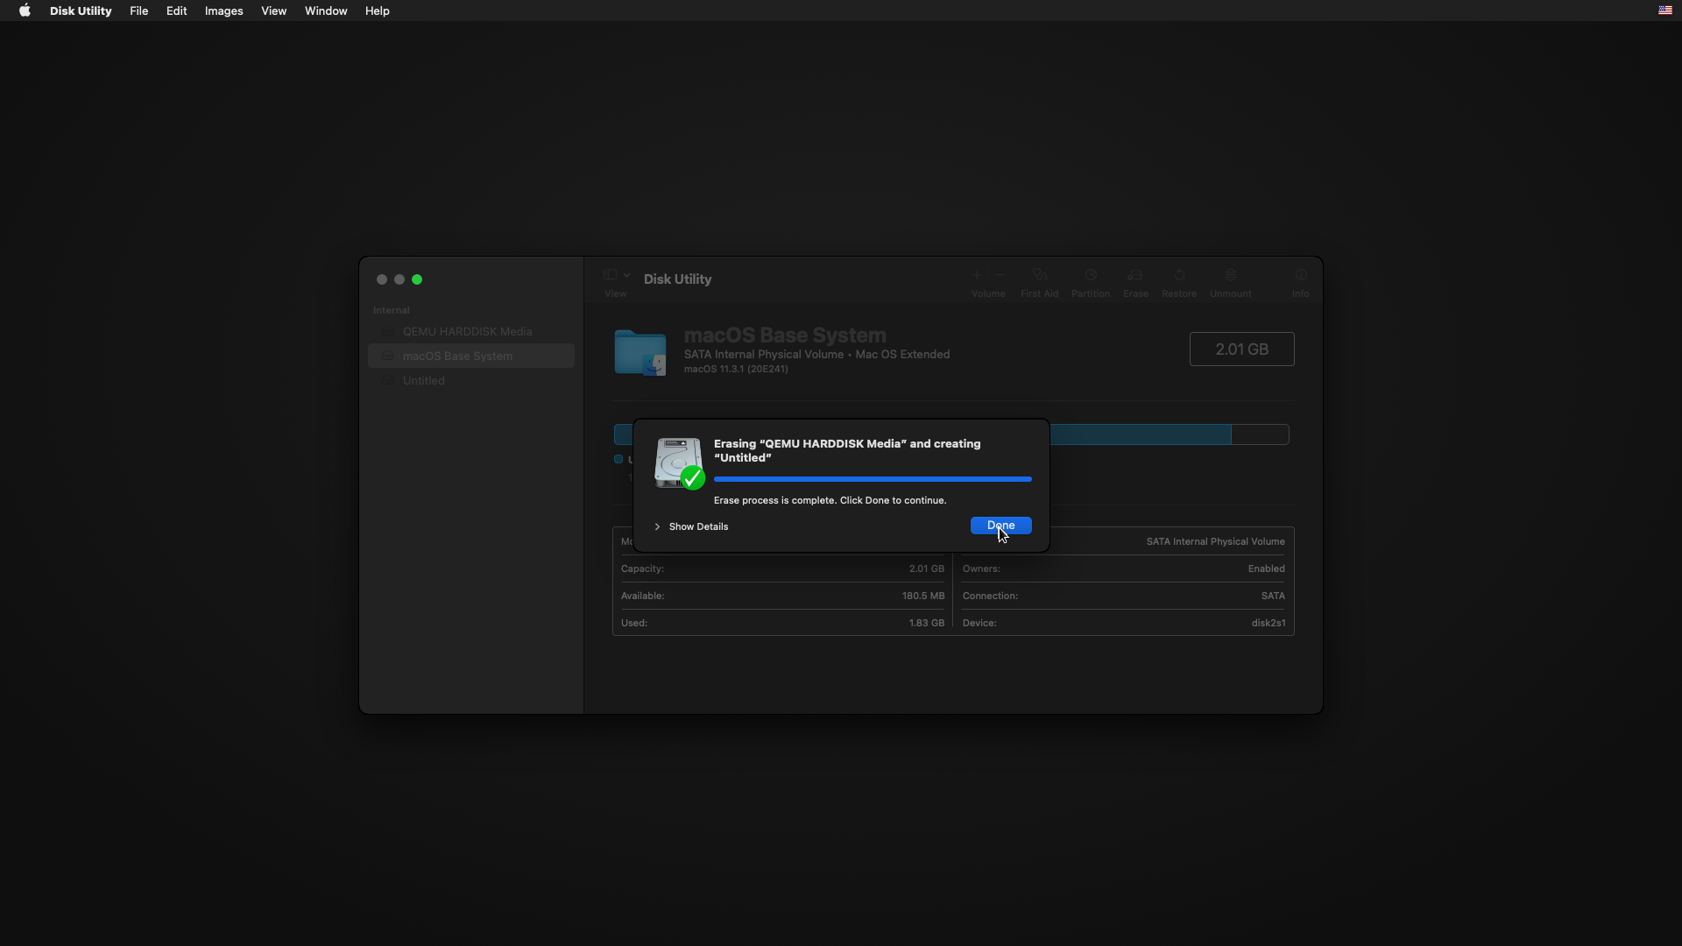This screenshot has width=1682, height=946.
Task: Expand Show Details disclosure chevron
Action: click(x=657, y=526)
